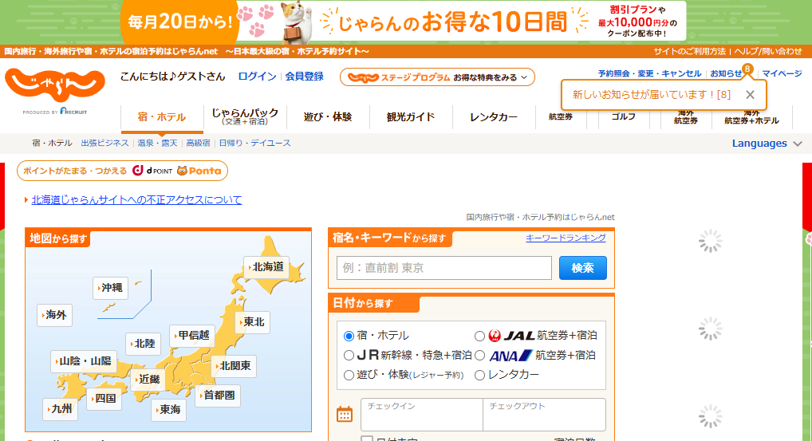Open the 航空券 tab
The image size is (812, 441).
561,117
